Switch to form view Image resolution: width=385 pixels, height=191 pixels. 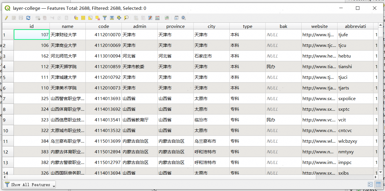[370, 184]
